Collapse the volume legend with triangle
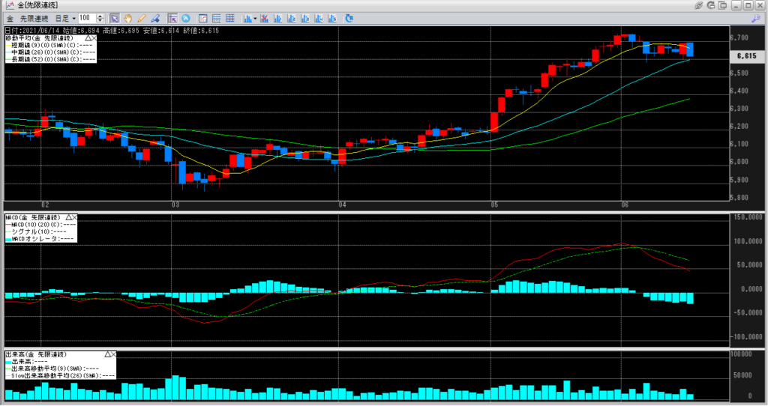This screenshot has width=768, height=406. click(x=106, y=354)
